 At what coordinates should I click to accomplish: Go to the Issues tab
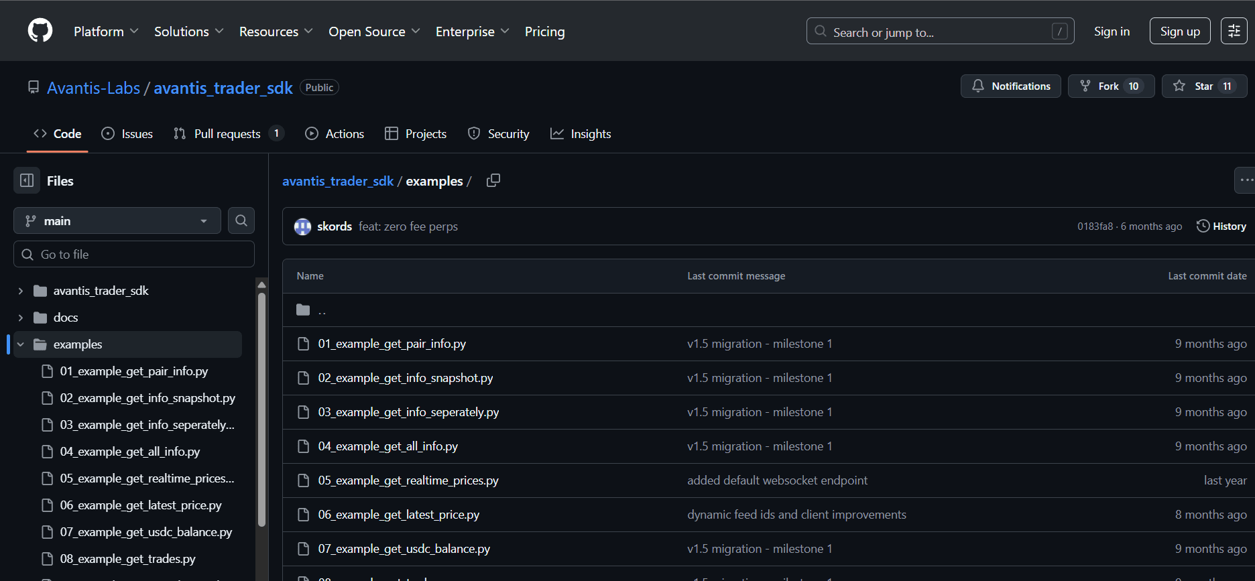tap(127, 134)
